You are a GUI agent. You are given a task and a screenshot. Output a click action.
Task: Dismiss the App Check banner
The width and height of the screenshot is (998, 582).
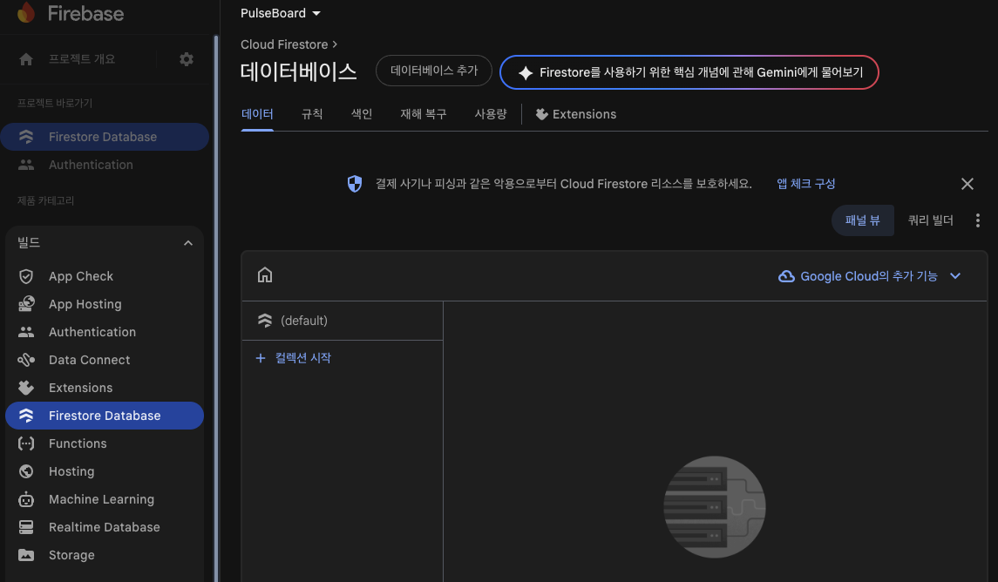pyautogui.click(x=967, y=184)
